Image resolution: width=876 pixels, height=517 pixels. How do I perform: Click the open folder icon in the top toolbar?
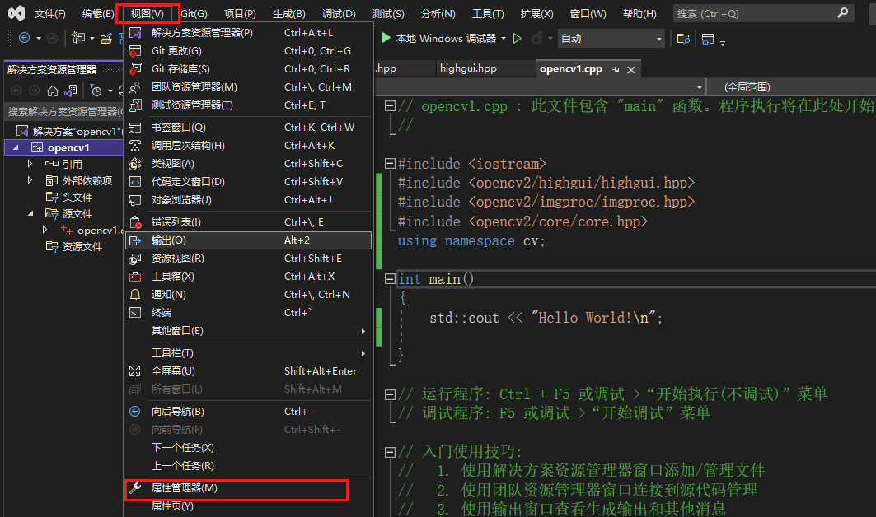point(104,38)
